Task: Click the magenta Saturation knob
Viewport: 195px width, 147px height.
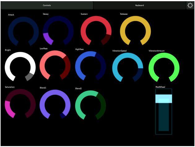Action: [x=20, y=103]
